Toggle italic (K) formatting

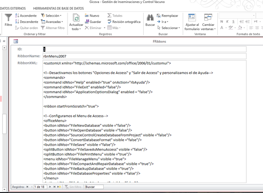(x=227, y=21)
